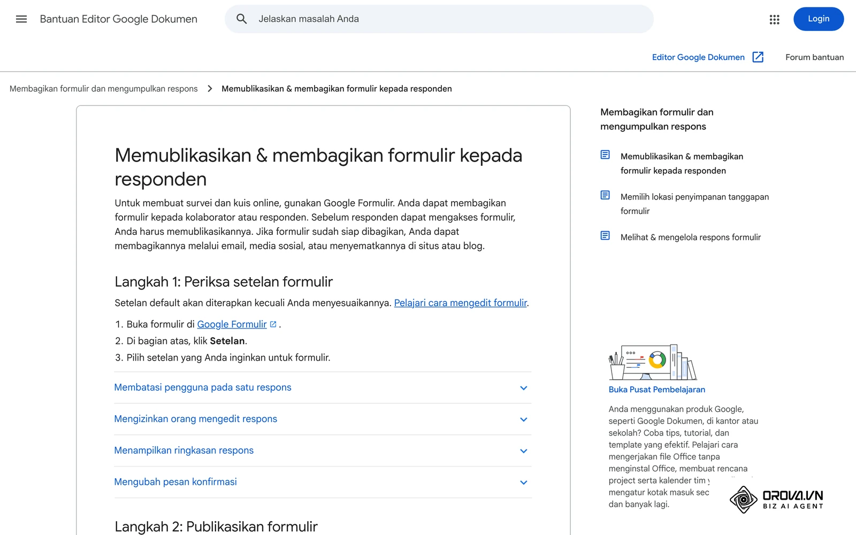Go to Forum bantuan

click(x=814, y=57)
